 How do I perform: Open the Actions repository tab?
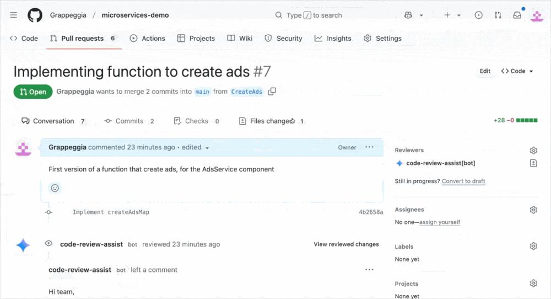tap(147, 39)
